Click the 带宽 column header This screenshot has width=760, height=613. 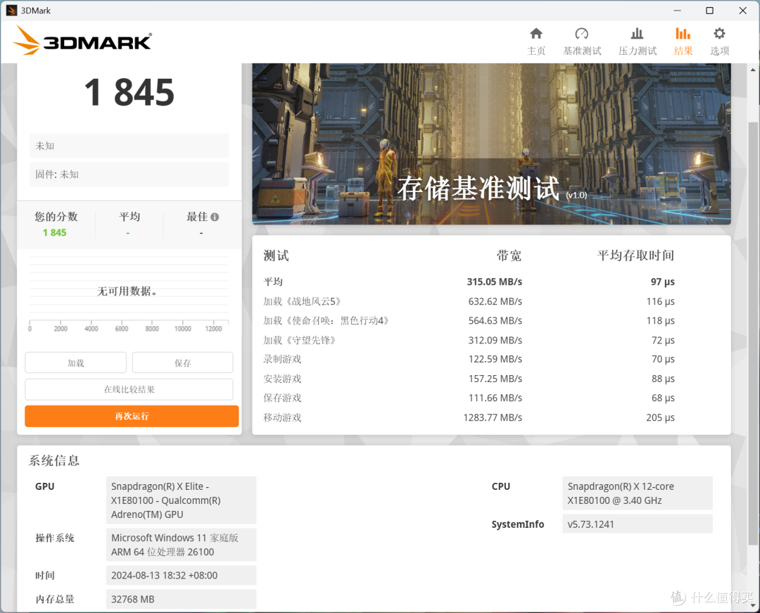509,255
